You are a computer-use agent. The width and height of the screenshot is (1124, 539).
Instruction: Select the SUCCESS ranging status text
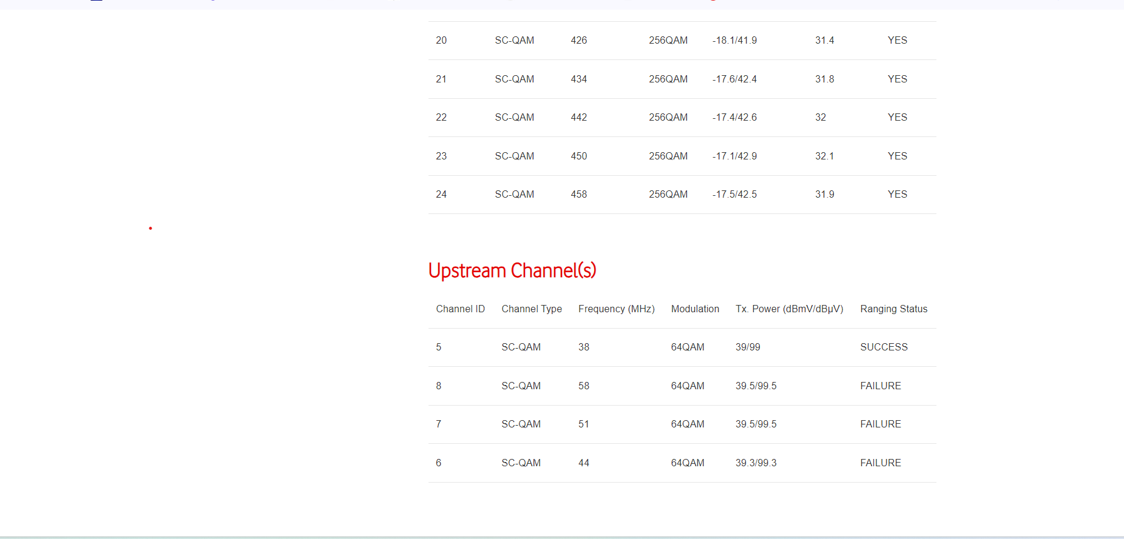coord(884,347)
